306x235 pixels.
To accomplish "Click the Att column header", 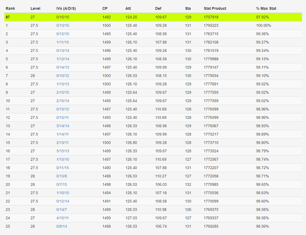I will [x=128, y=9].
